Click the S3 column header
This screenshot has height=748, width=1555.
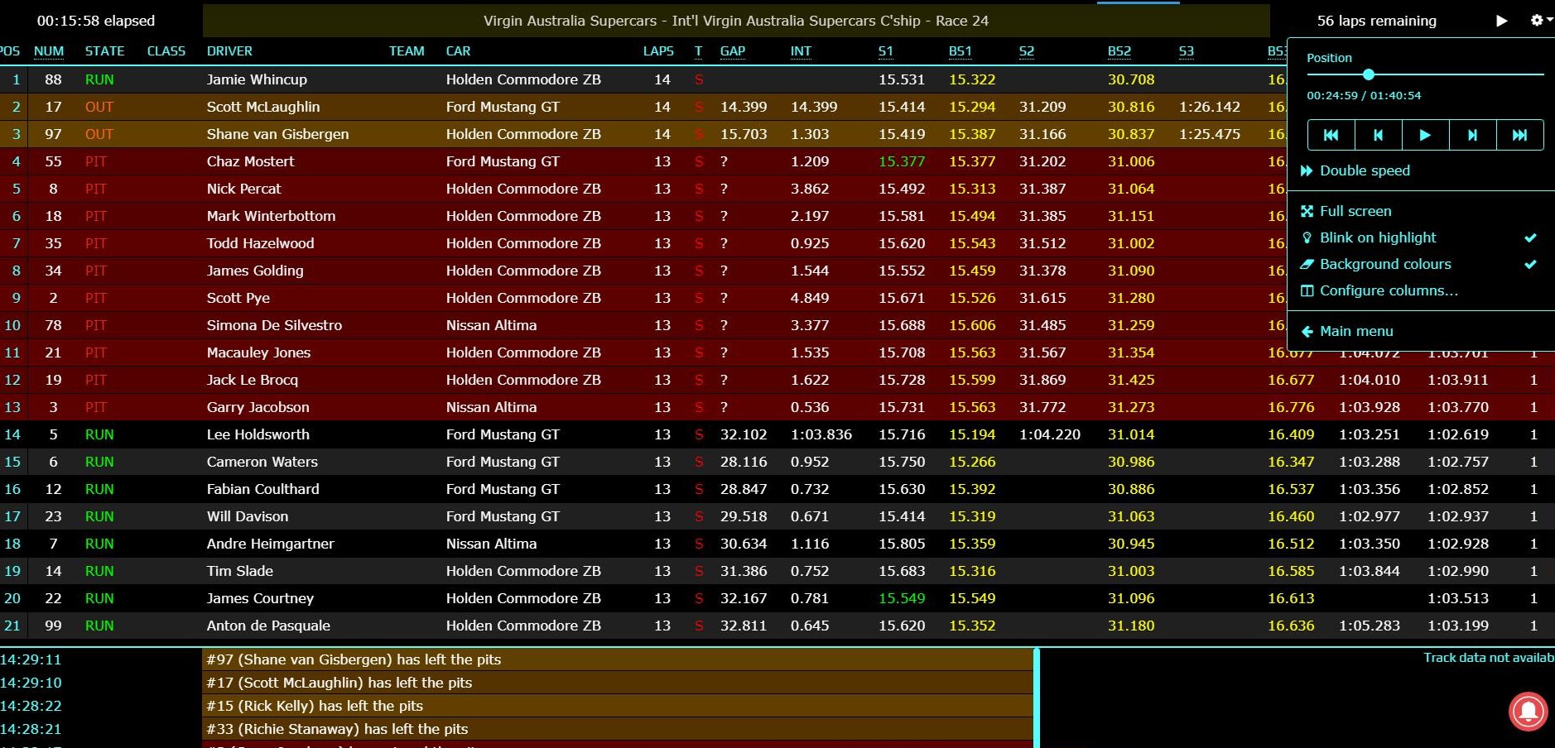point(1187,51)
